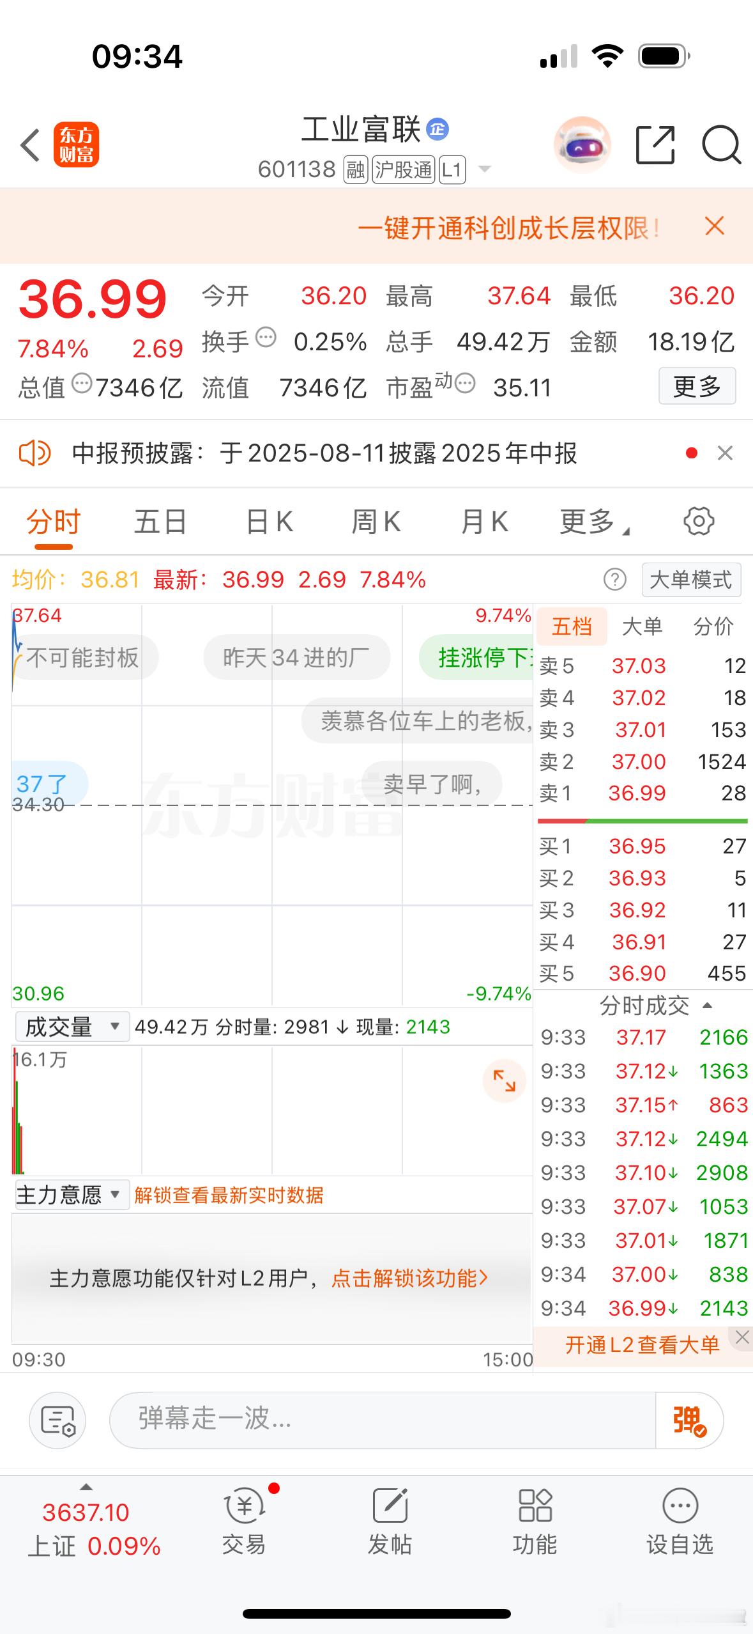
Task: Tap the 企 enterprise badge beside 工业富联
Action: [437, 129]
